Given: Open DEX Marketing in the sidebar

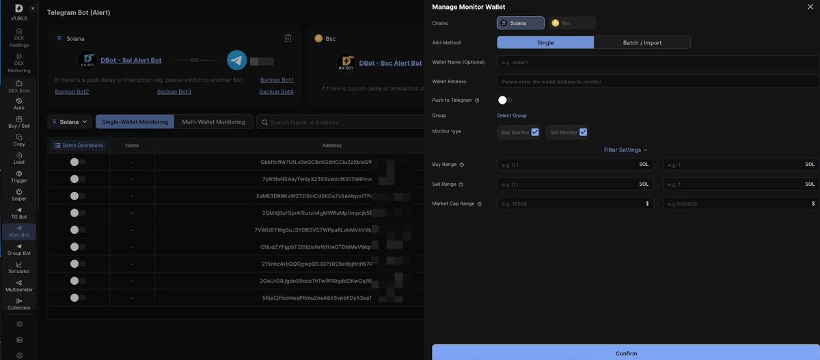Looking at the screenshot, I should [x=19, y=63].
